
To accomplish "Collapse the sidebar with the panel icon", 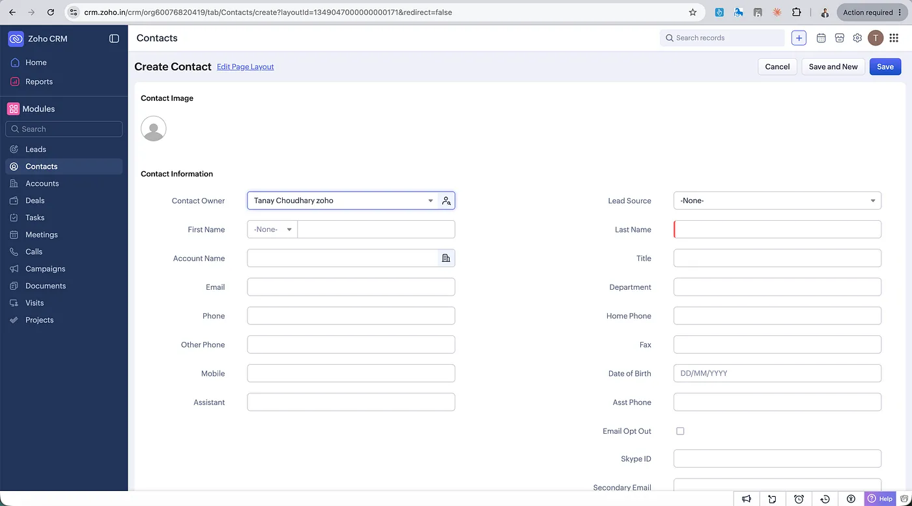I will pyautogui.click(x=114, y=38).
